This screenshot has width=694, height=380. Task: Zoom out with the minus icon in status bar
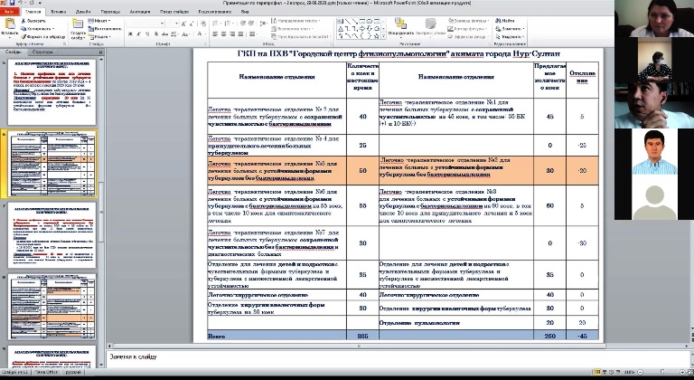pyautogui.click(x=641, y=372)
